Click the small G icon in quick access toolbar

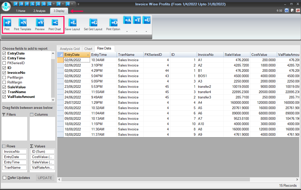(38, 4)
